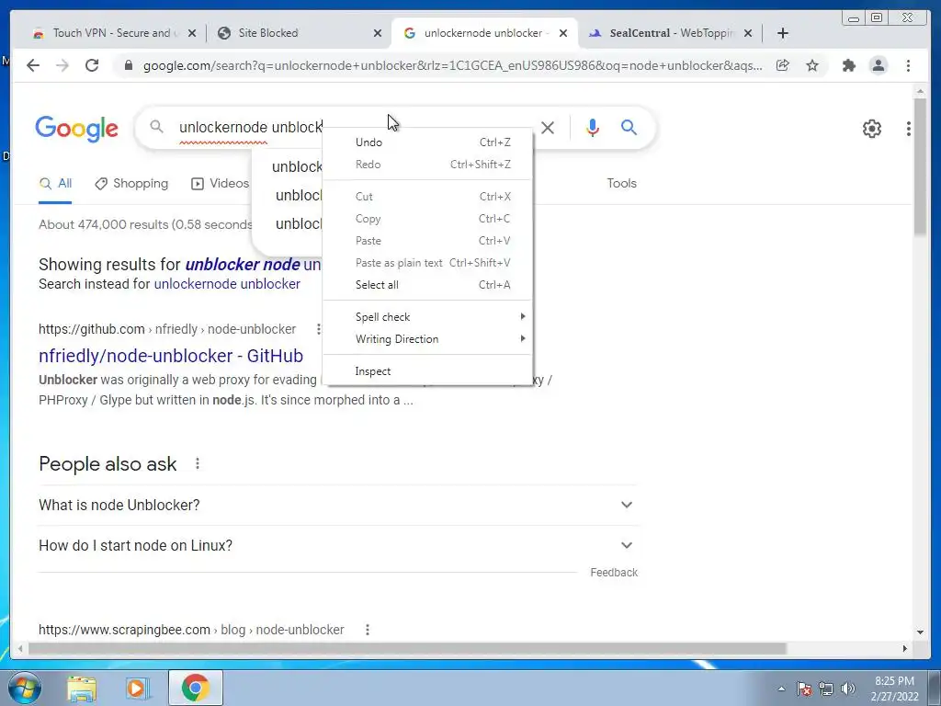The width and height of the screenshot is (941, 706).
Task: Choose Select all in the context menu
Action: point(427,285)
